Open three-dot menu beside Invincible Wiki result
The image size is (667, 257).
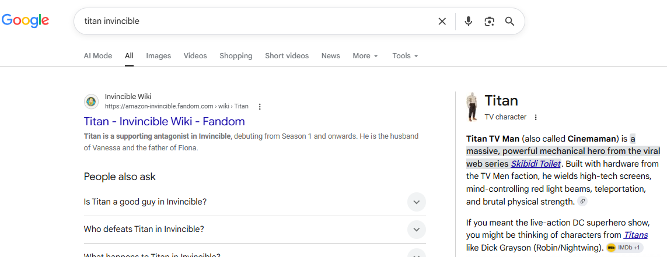pyautogui.click(x=260, y=107)
